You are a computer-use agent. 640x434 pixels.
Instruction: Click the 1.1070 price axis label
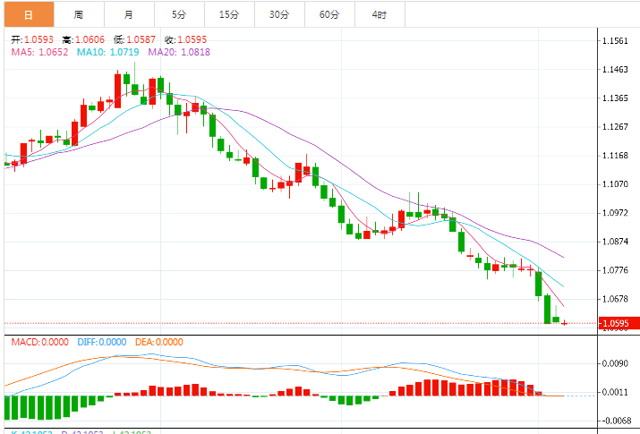(616, 184)
